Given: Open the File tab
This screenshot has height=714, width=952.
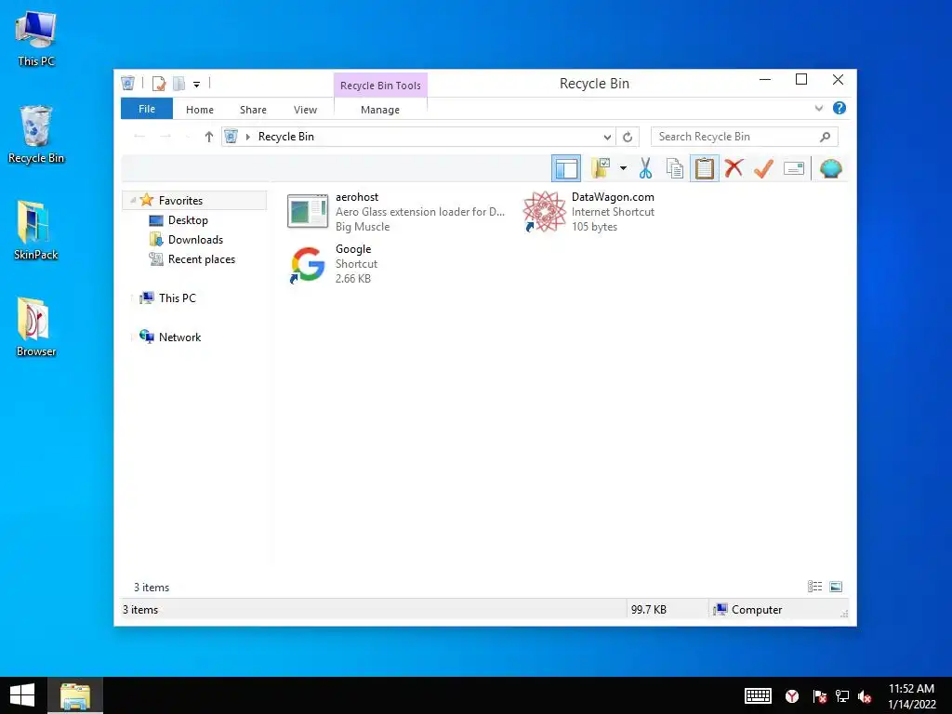Looking at the screenshot, I should coord(147,109).
